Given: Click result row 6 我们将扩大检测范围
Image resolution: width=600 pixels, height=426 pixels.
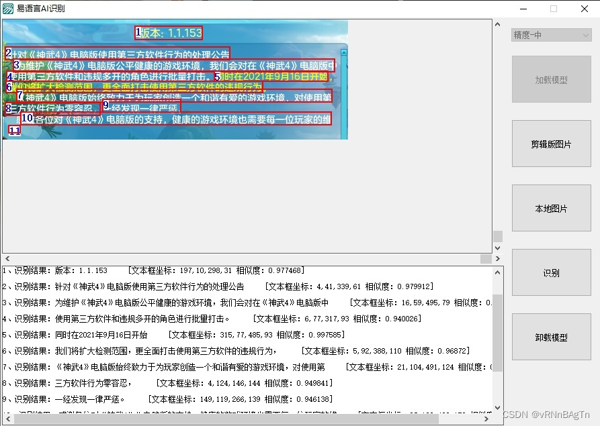Looking at the screenshot, I should [x=236, y=351].
